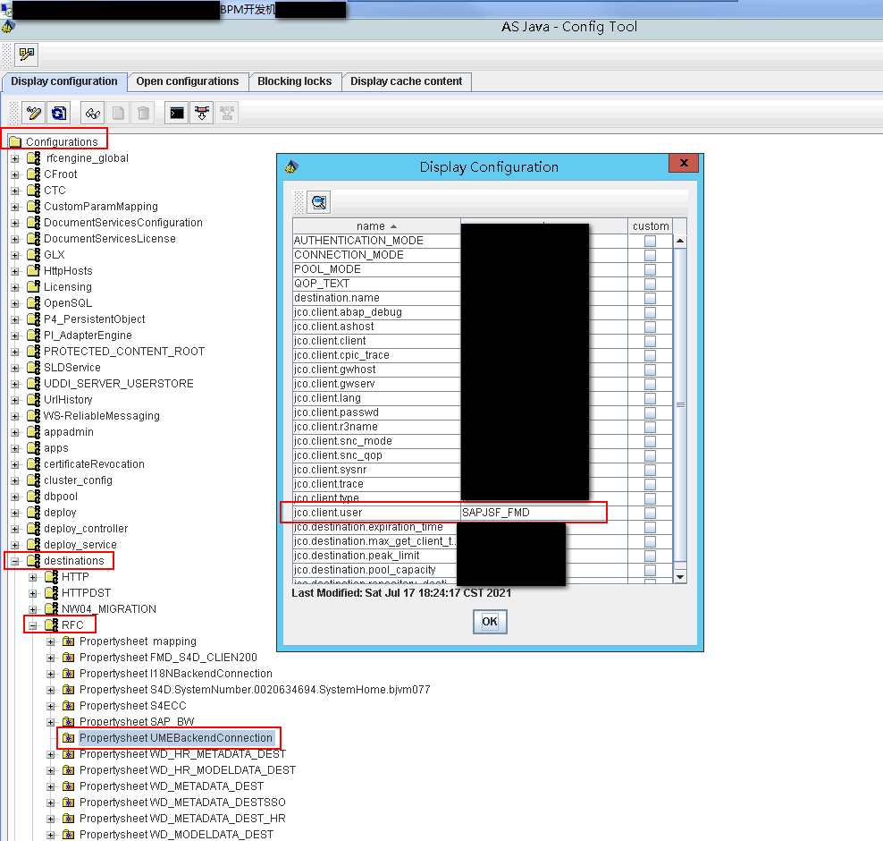Open the console terminal icon
The width and height of the screenshot is (883, 841).
[x=177, y=114]
